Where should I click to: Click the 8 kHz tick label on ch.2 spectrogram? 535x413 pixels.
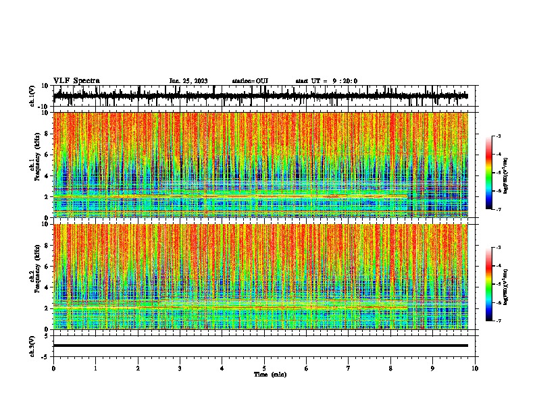(x=47, y=246)
